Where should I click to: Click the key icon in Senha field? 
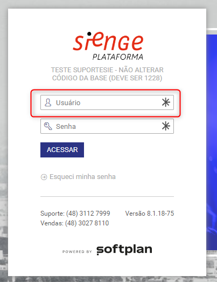point(48,126)
